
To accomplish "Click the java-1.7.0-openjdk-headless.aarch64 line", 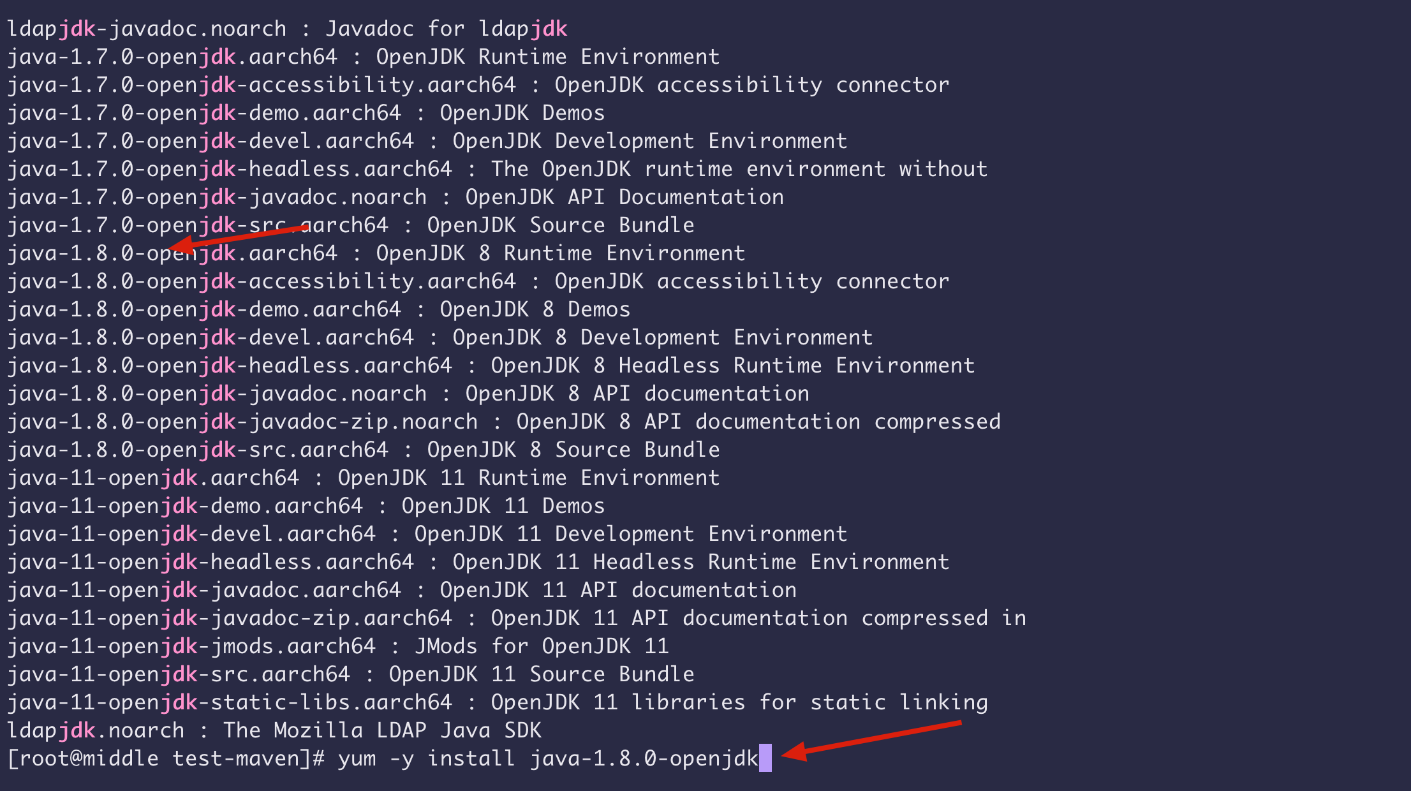I will [497, 169].
